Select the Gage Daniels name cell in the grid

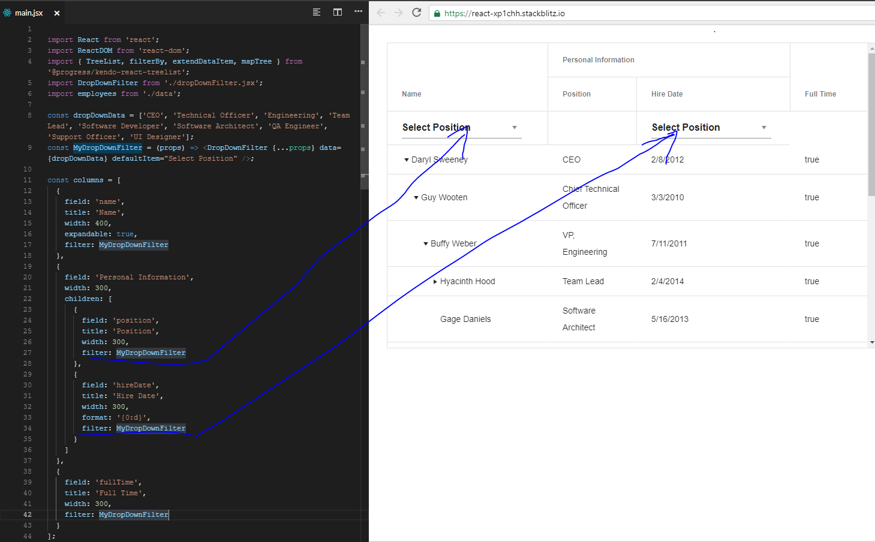(x=465, y=319)
